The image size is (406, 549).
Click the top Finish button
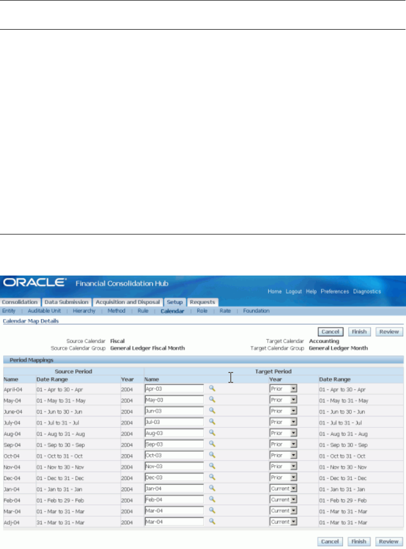[359, 332]
